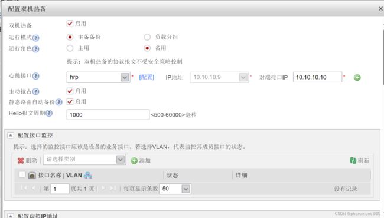Click the 接口名称 | VLAN column header

tap(60, 175)
